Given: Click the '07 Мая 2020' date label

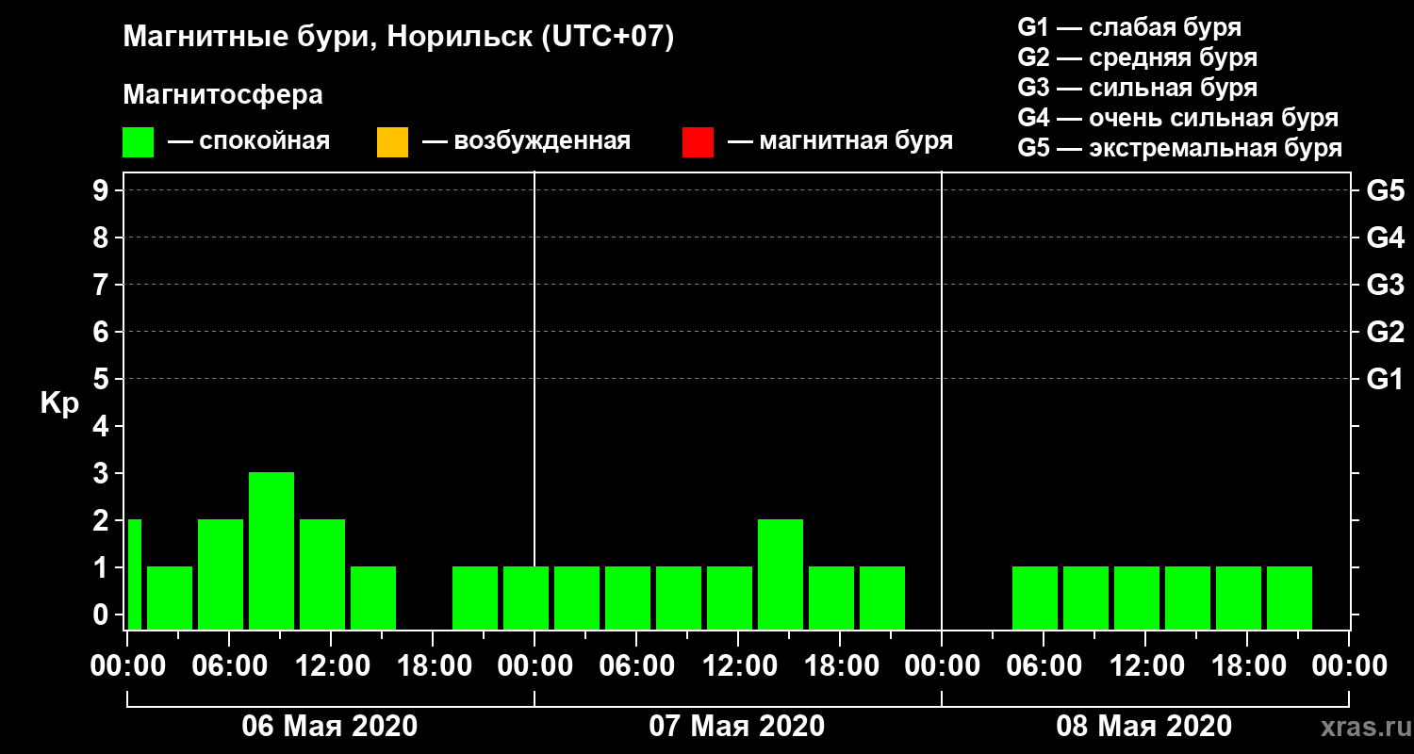Looking at the screenshot, I should pyautogui.click(x=737, y=726).
